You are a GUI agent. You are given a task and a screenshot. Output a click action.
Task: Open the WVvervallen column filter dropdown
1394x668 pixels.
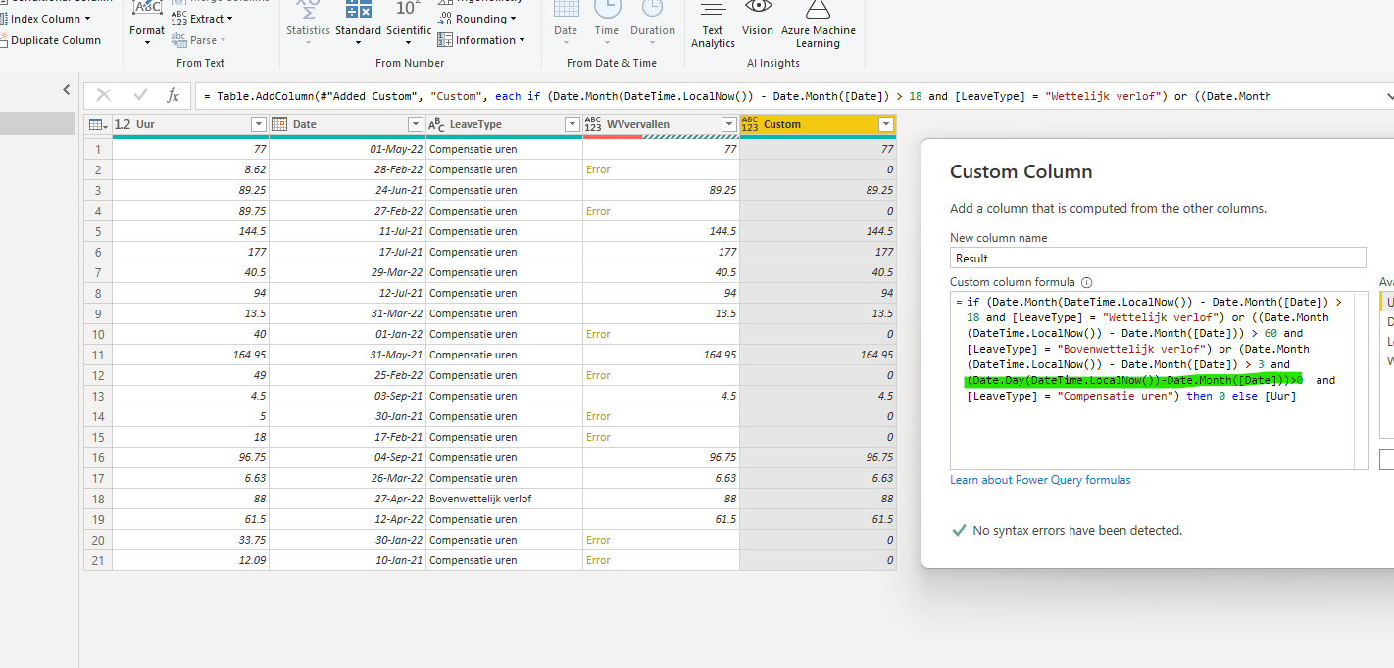click(x=728, y=124)
